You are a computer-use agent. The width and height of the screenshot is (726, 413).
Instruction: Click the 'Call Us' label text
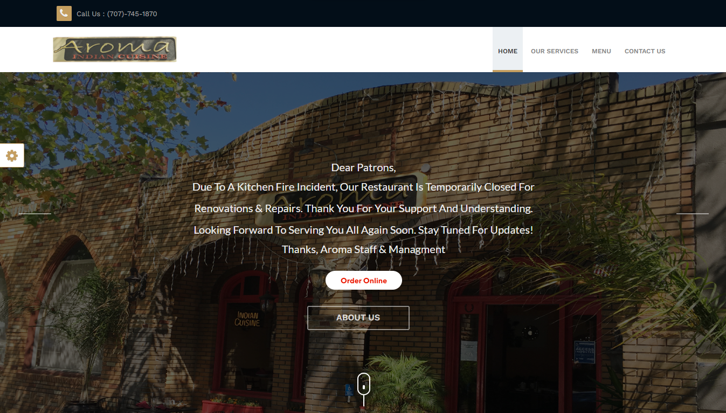point(88,14)
